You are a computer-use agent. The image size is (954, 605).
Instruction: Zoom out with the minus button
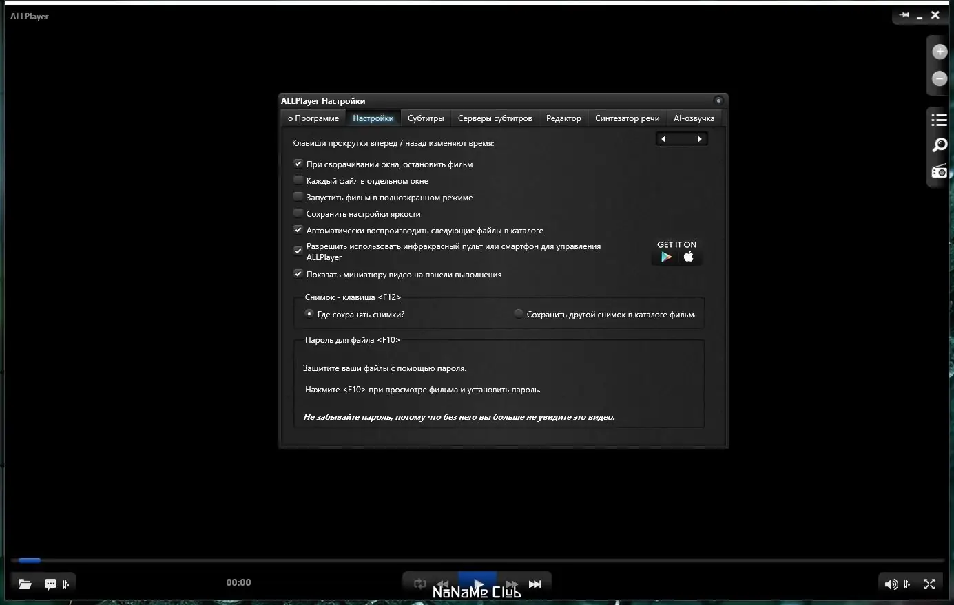[x=940, y=78]
